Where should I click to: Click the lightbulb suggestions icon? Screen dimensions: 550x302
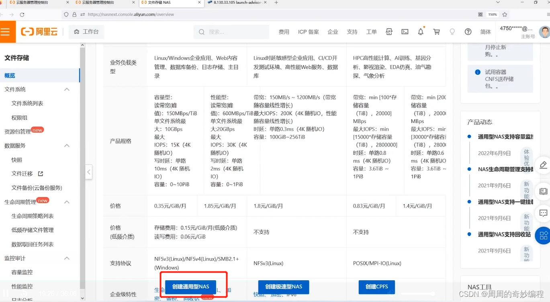(452, 32)
